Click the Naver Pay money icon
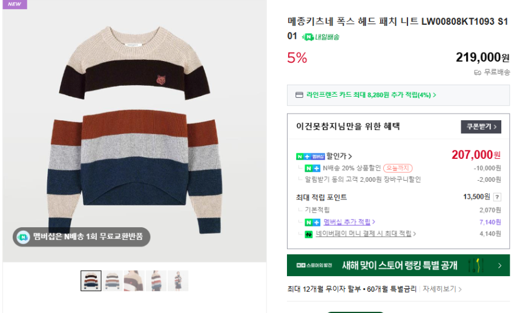The width and height of the screenshot is (514, 313). coord(308,234)
